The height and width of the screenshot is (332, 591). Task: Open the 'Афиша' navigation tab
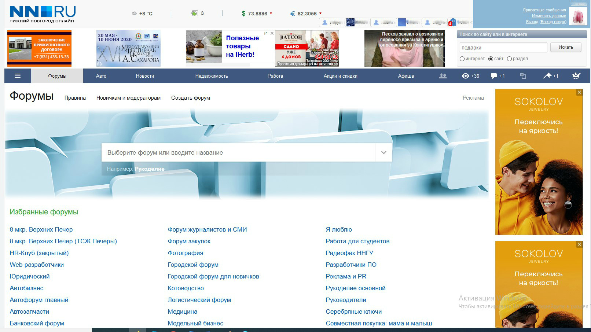[406, 76]
